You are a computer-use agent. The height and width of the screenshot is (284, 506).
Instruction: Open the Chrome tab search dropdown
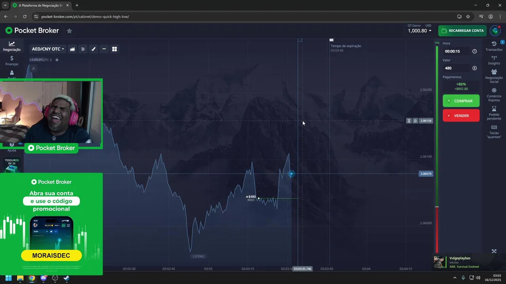coord(5,6)
